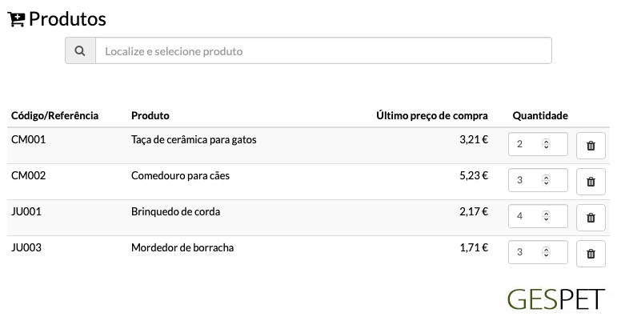
Task: Click quantity field of JU001 row
Action: pos(538,216)
